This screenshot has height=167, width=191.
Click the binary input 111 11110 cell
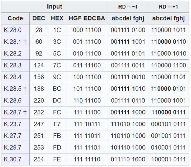pyautogui.click(x=87, y=159)
